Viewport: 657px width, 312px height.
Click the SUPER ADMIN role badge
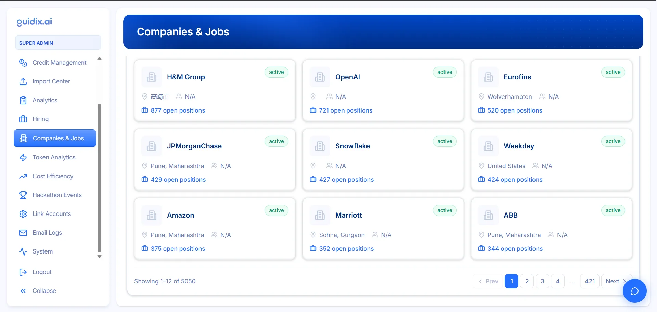click(58, 43)
